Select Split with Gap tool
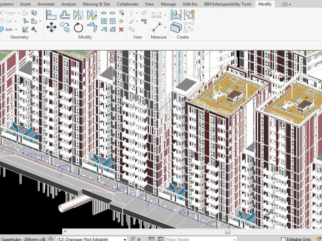Image resolution: width=322 pixels, height=241 pixels. (112, 13)
